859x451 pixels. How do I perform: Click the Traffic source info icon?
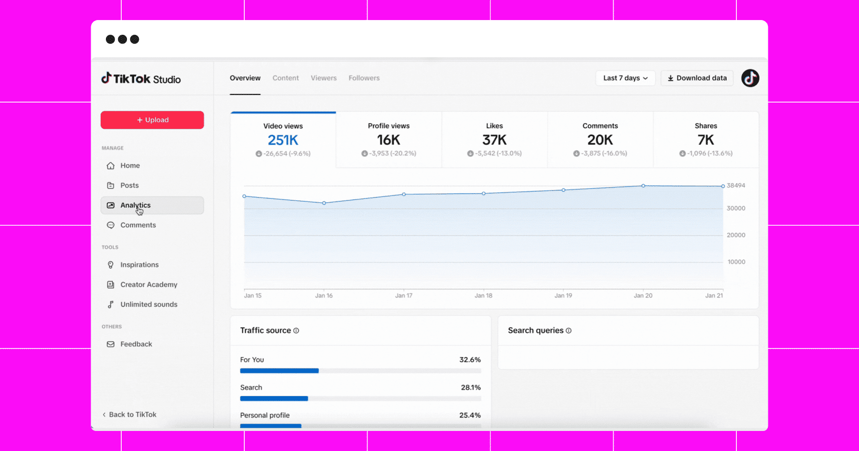pyautogui.click(x=296, y=330)
